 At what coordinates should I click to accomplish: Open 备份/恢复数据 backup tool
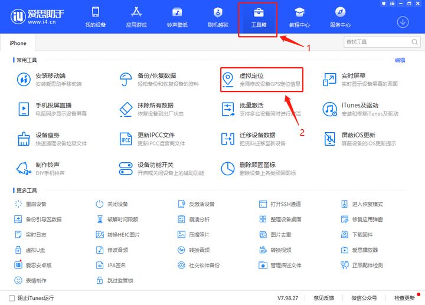(x=126, y=79)
